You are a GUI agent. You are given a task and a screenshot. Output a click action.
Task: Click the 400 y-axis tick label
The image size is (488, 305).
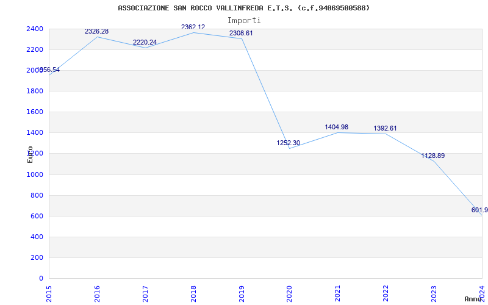pyautogui.click(x=37, y=237)
